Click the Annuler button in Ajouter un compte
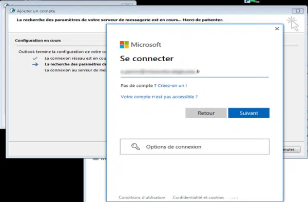This screenshot has height=202, width=308. click(x=291, y=149)
